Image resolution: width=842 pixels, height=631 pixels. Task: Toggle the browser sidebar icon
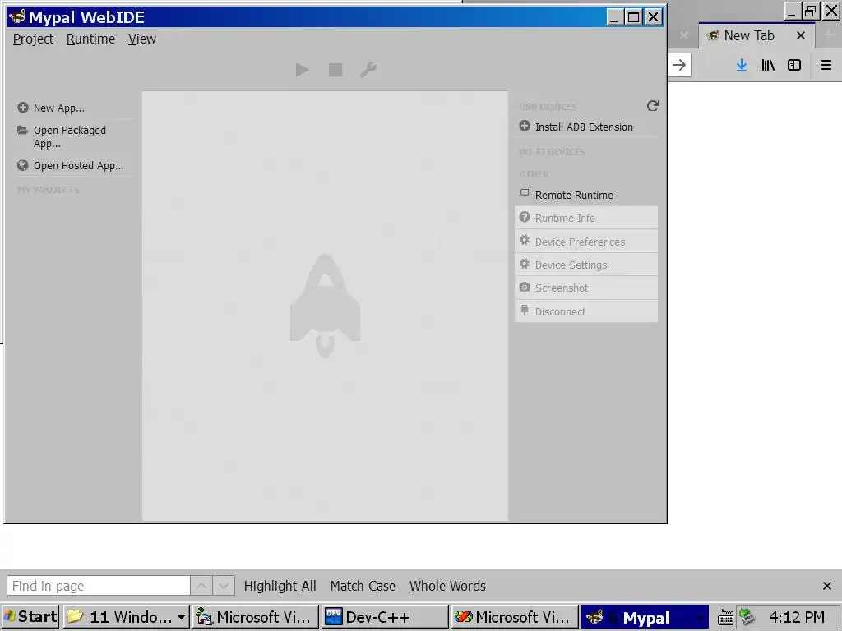(794, 65)
